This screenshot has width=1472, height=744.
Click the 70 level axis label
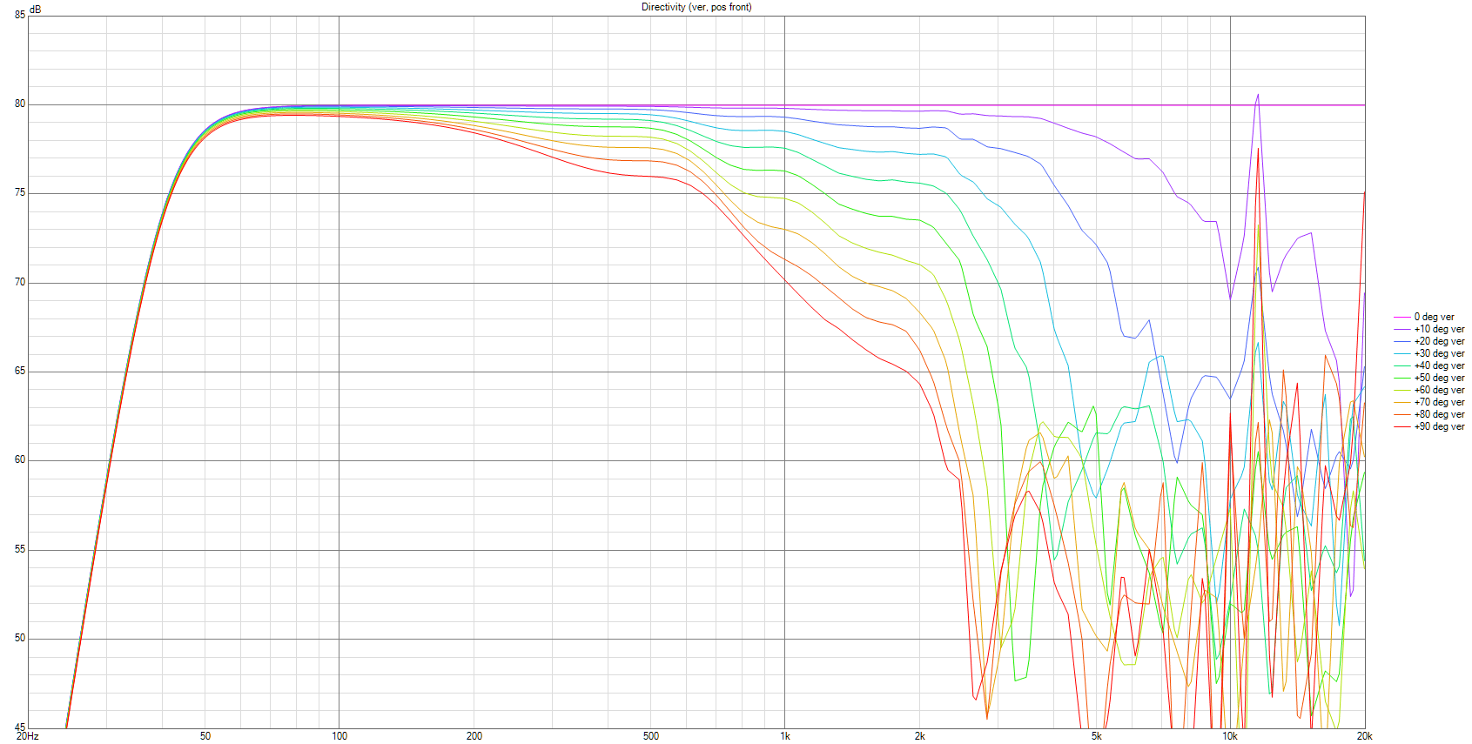pos(20,282)
